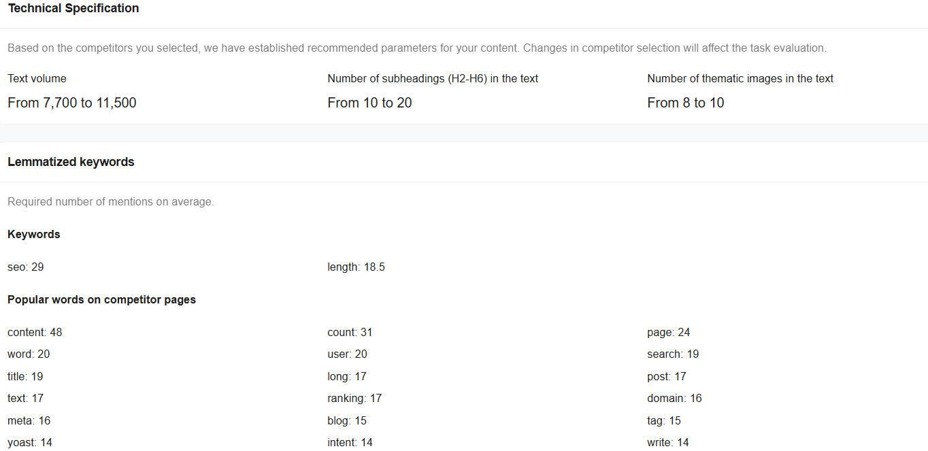Click the 'seo: 29' keyword entry

[x=26, y=267]
